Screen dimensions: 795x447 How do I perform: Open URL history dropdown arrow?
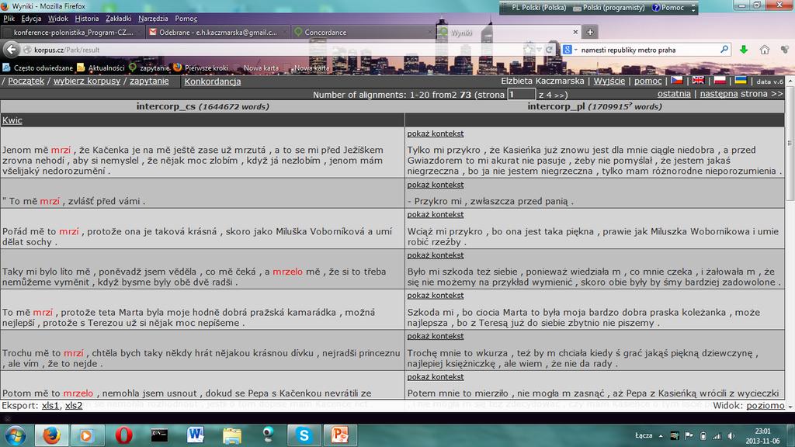(540, 50)
